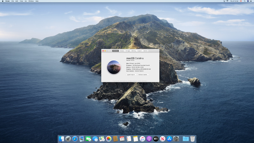Switch to the Service tab
Viewport: 254px width, 143px height.
pos(145,51)
